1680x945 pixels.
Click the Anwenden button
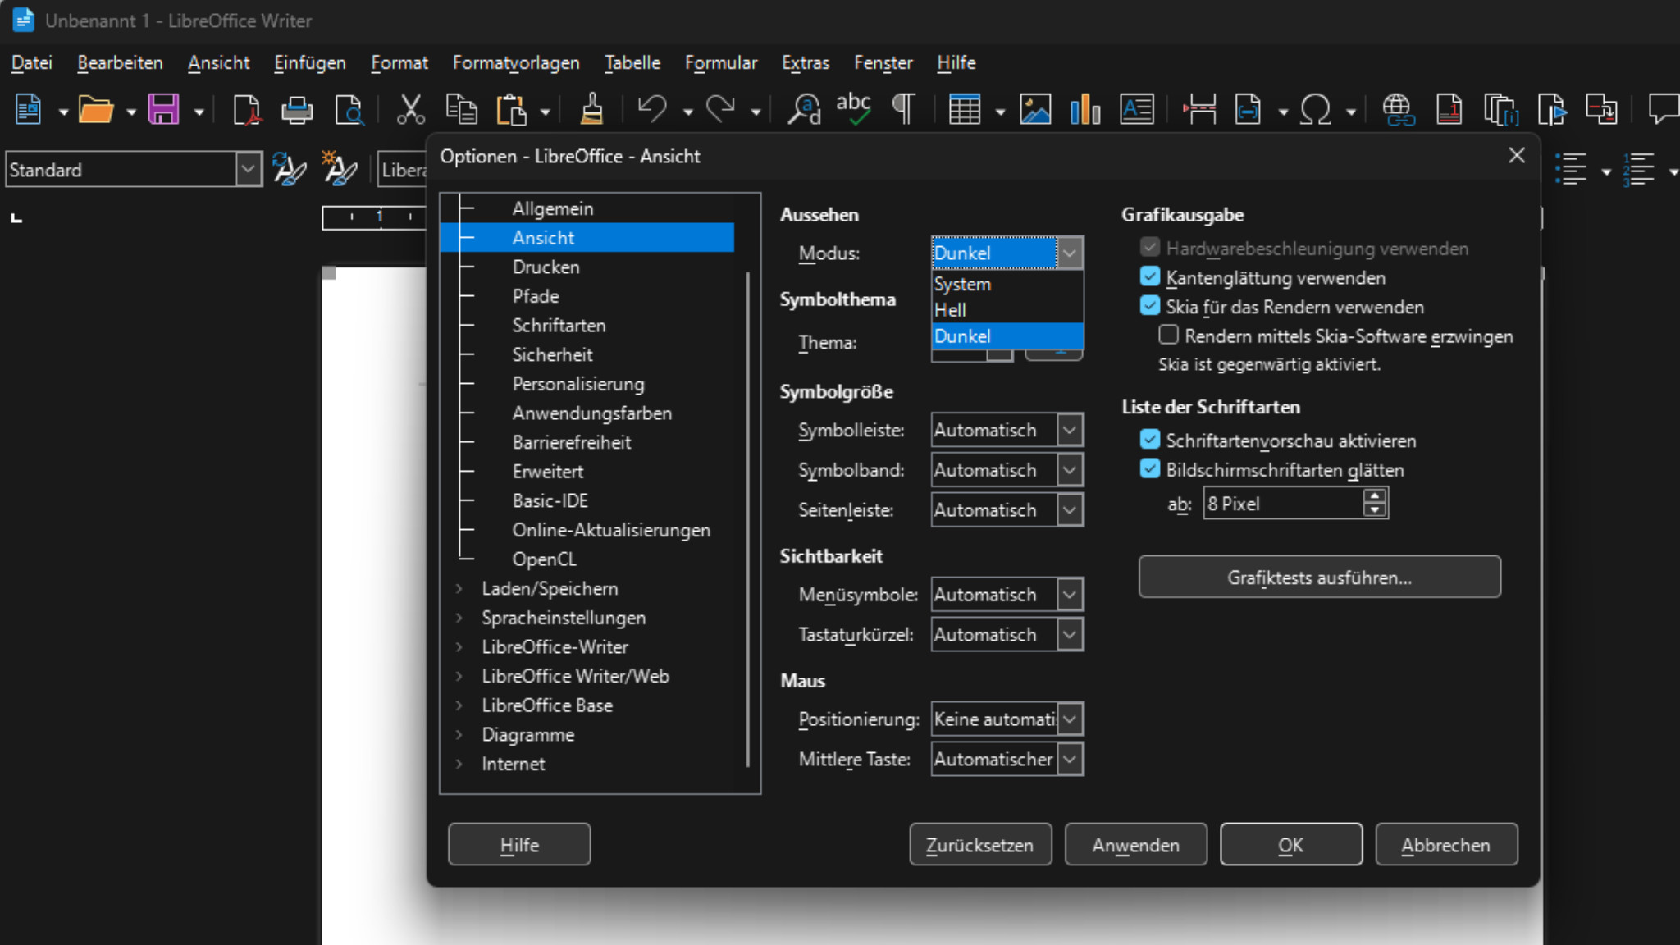(x=1135, y=845)
